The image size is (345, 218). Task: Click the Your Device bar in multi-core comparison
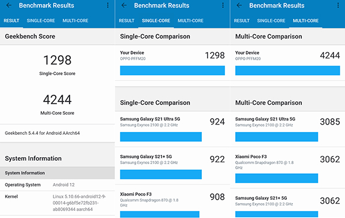tap(287, 71)
